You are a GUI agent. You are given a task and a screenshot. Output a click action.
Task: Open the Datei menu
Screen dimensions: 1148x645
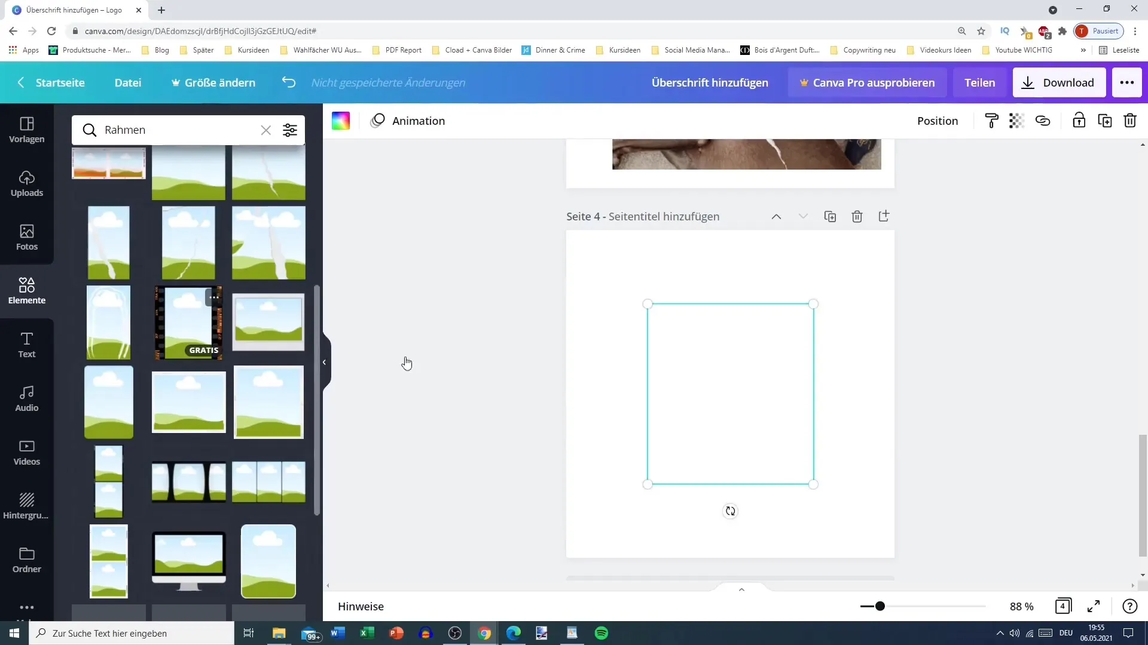[129, 82]
